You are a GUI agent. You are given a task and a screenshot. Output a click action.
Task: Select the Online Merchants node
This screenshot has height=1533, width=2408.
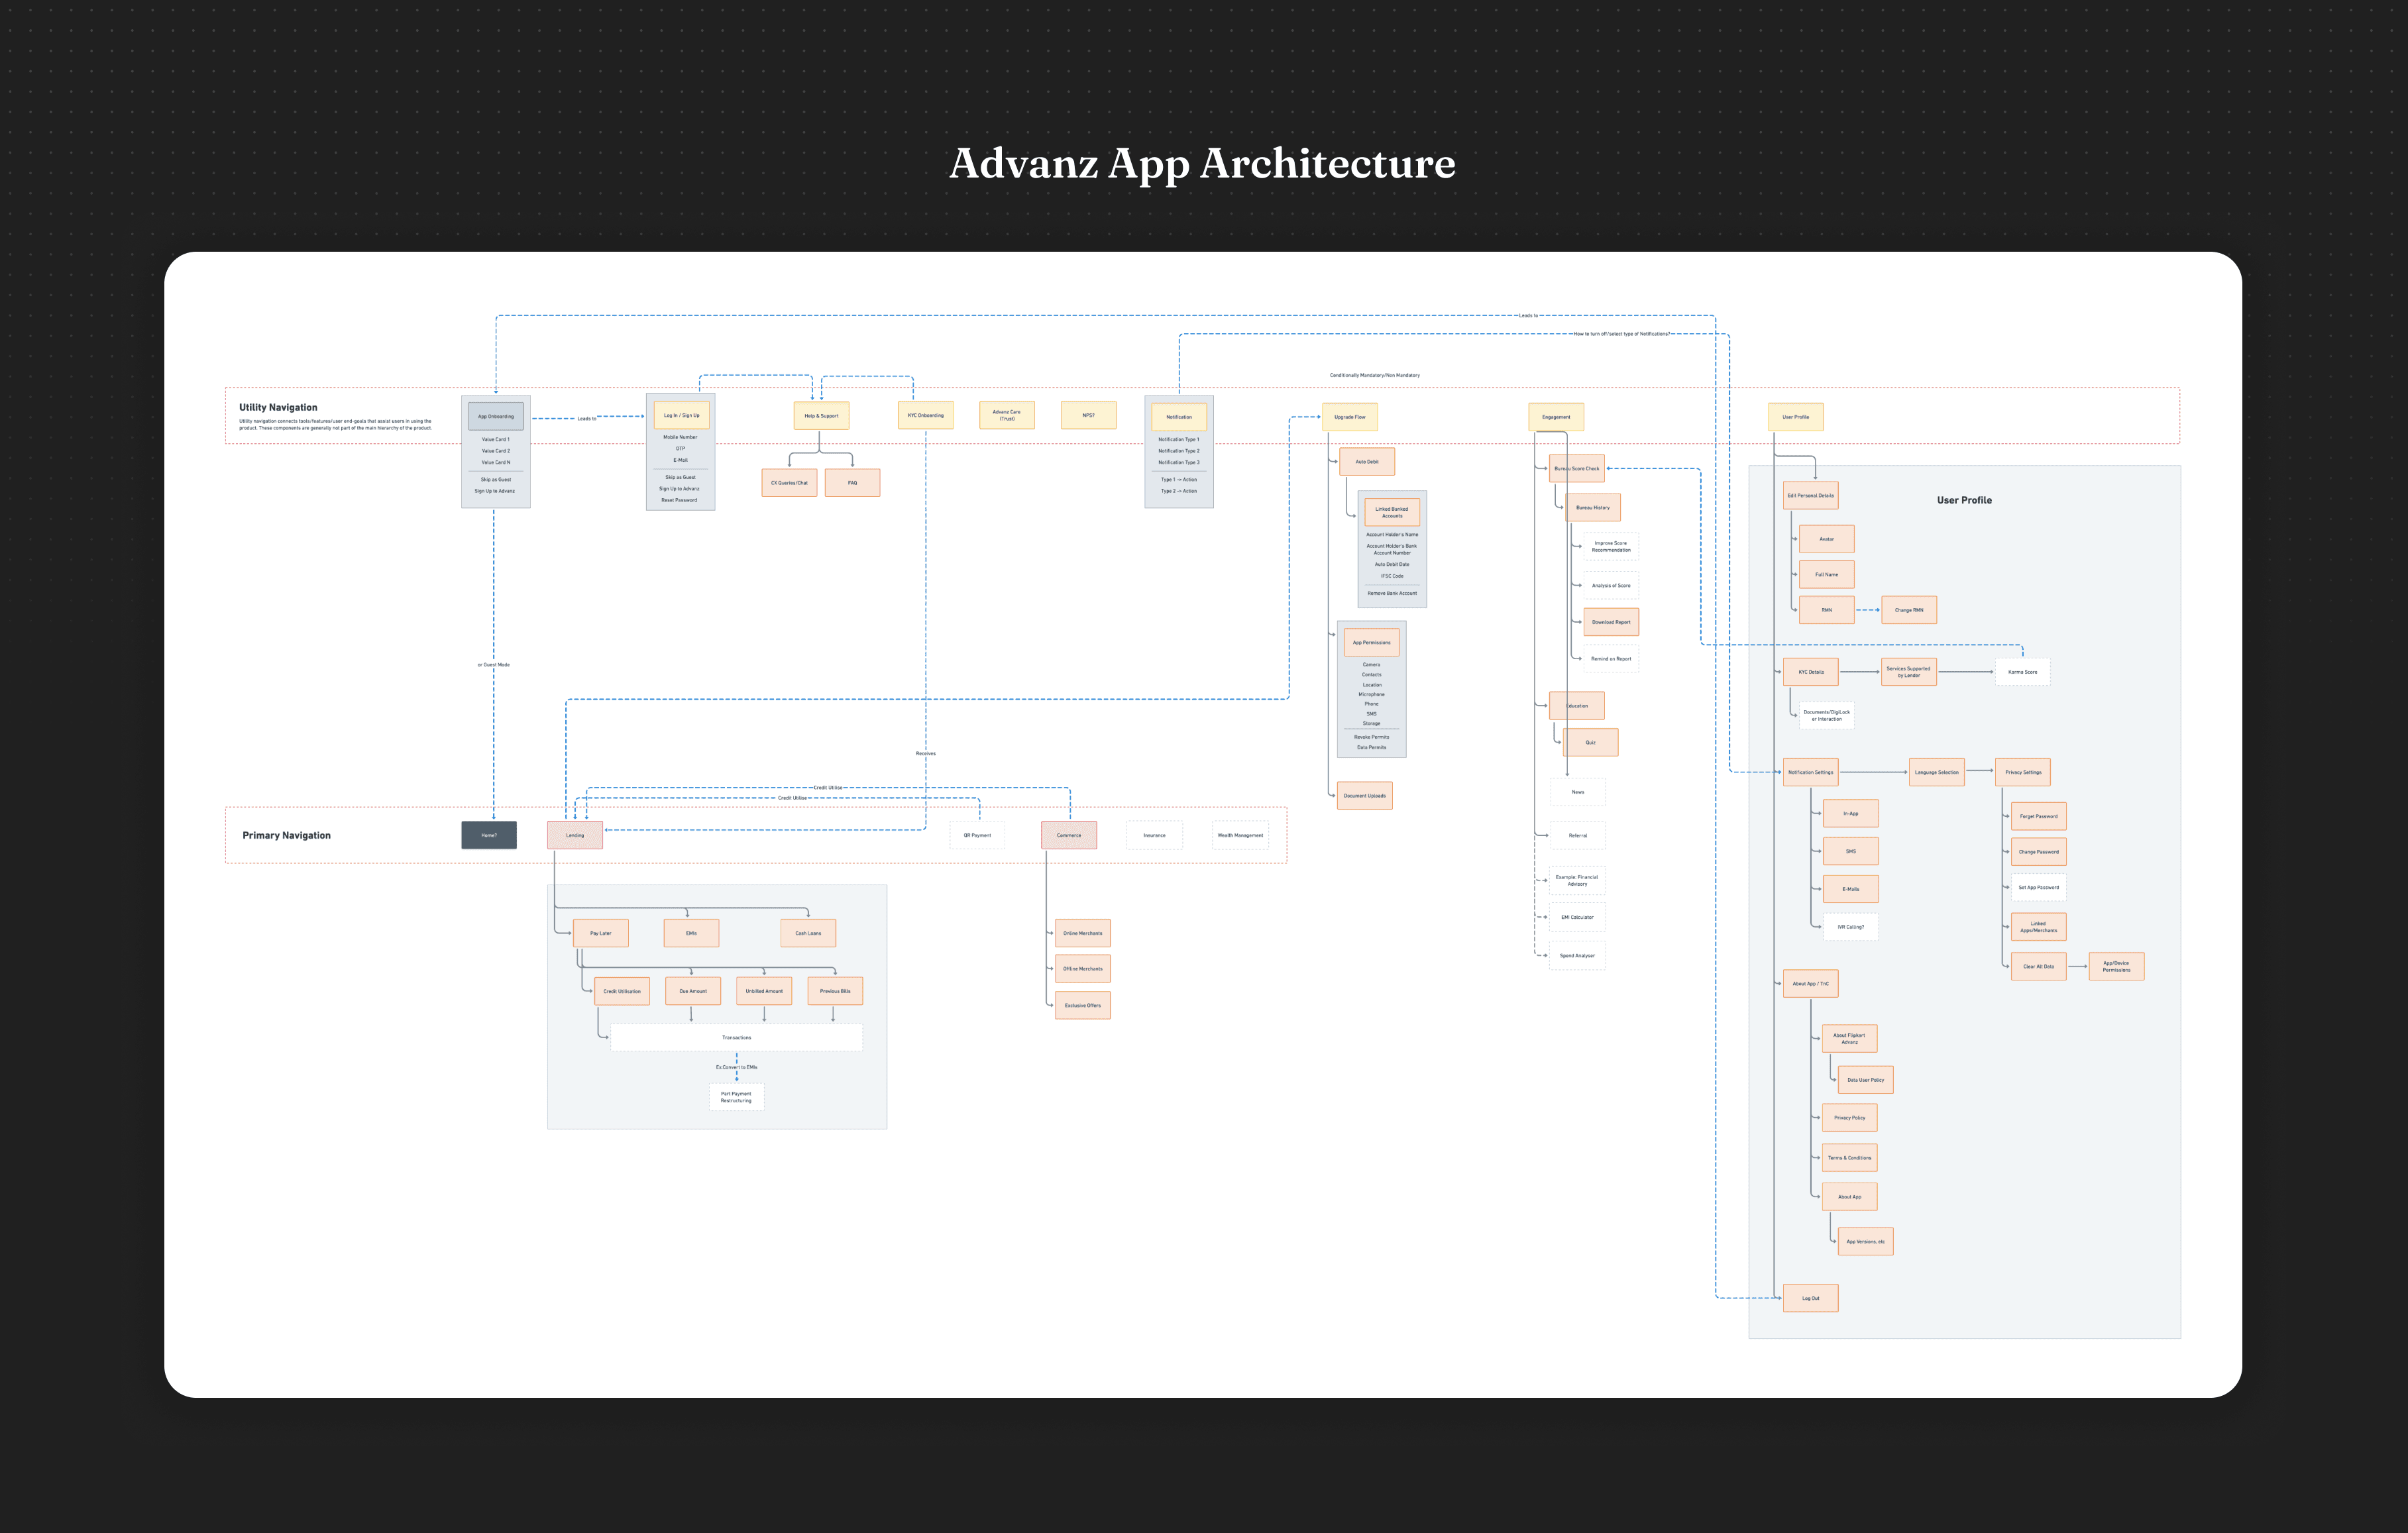pyautogui.click(x=1083, y=933)
